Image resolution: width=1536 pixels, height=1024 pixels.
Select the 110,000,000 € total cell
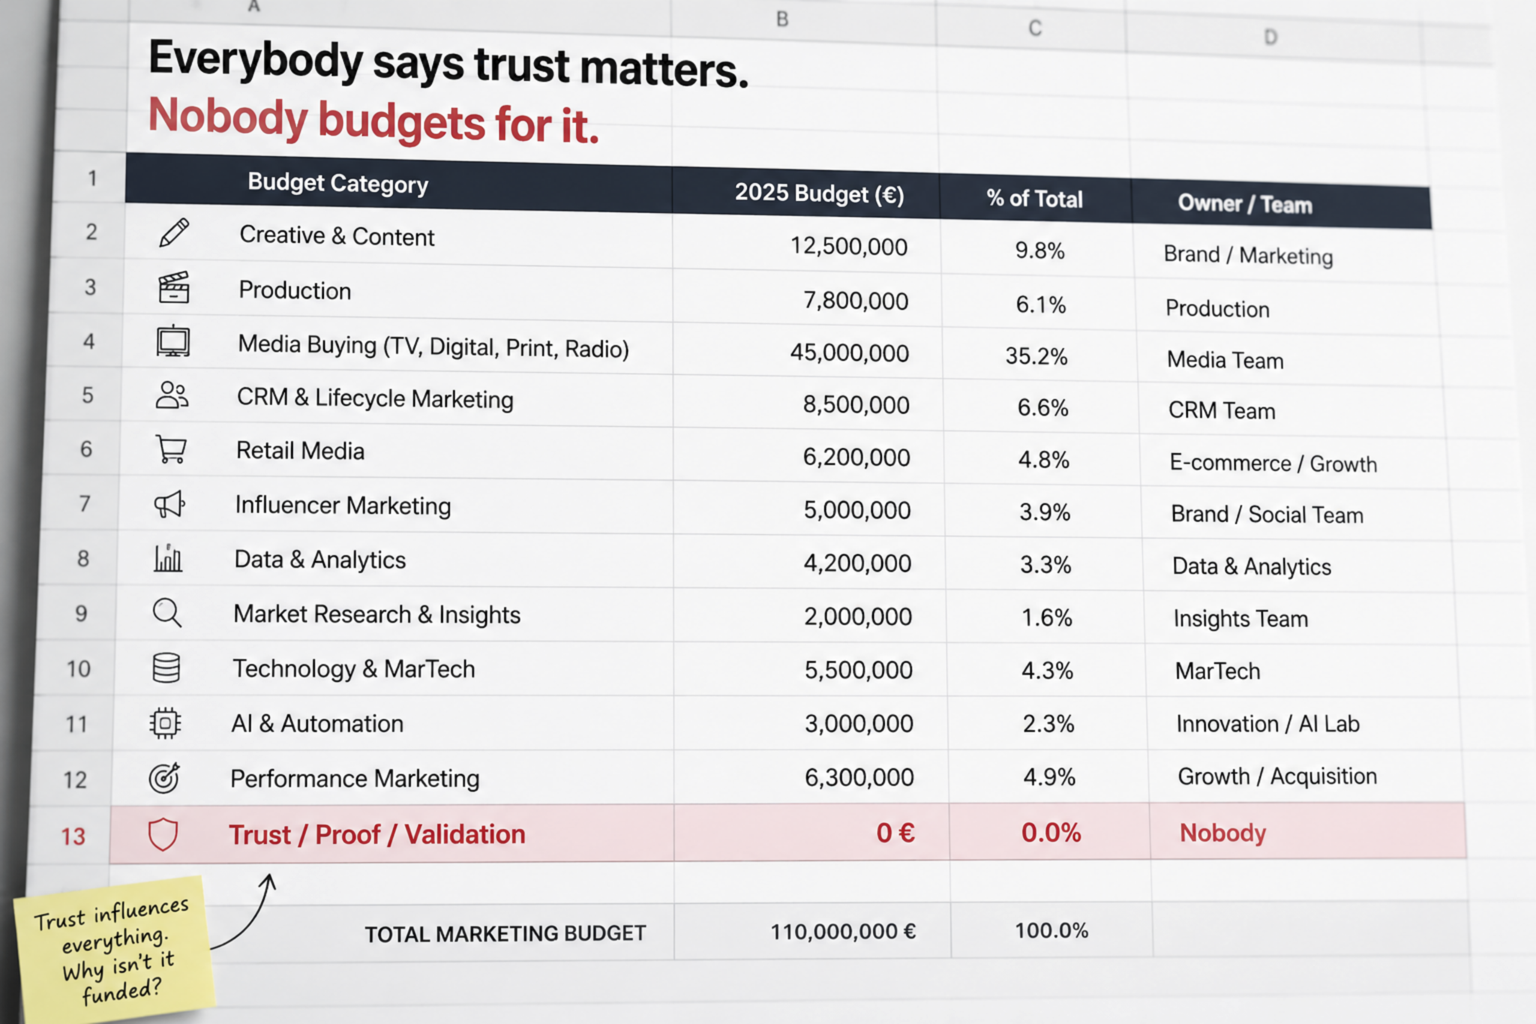[x=813, y=931]
